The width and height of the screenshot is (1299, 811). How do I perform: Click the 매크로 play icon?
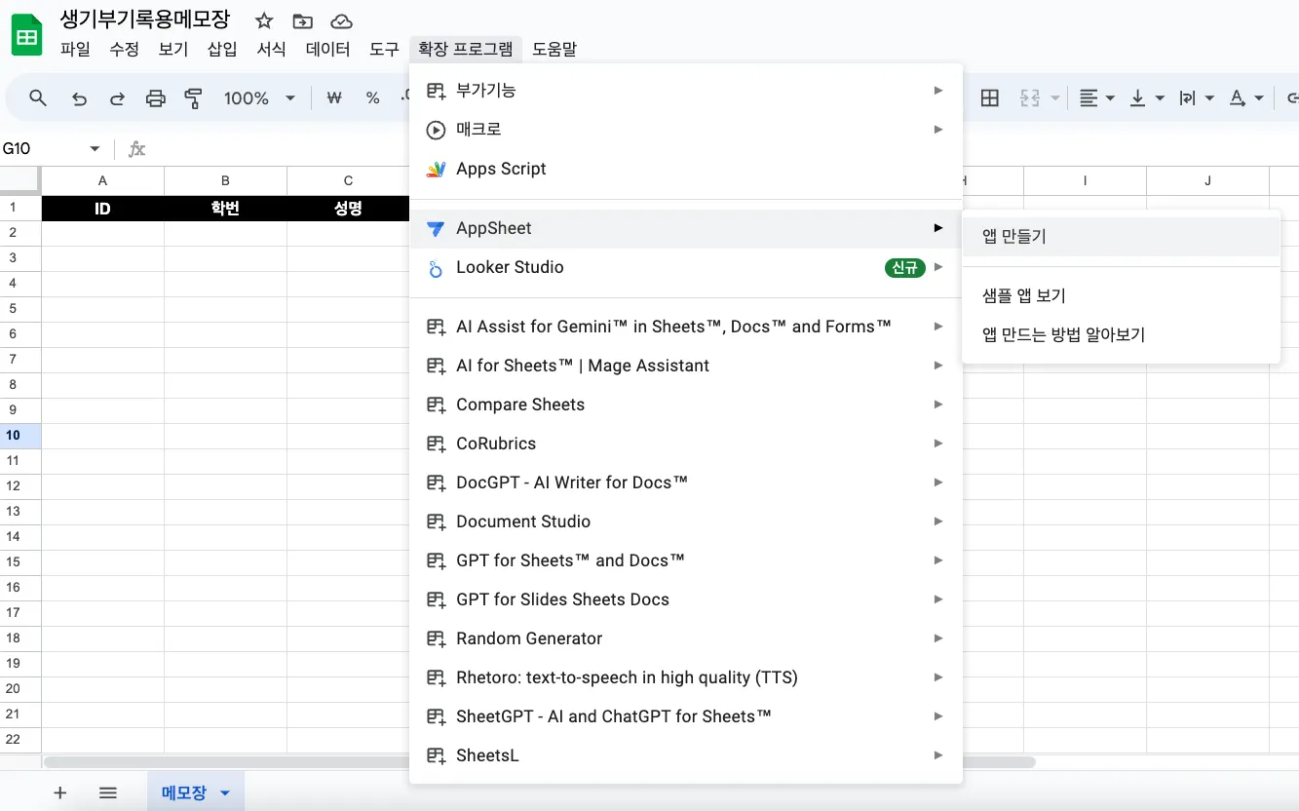(x=437, y=130)
